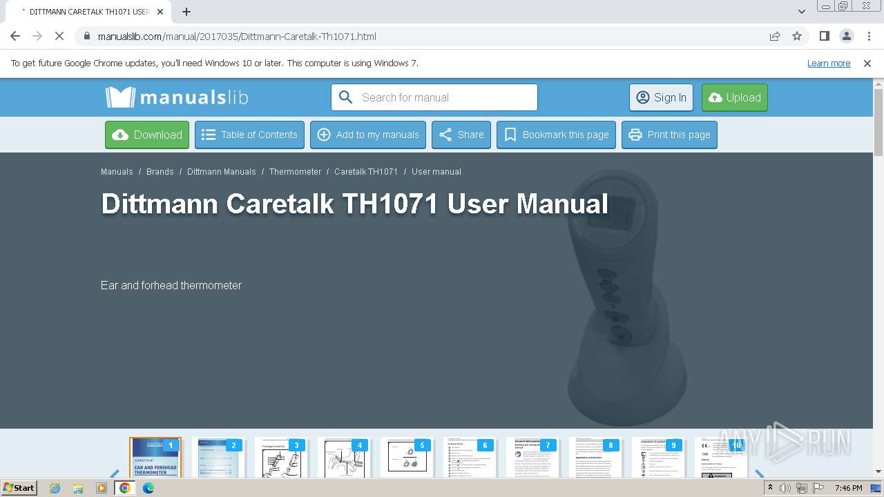Click the site lock icon
The height and width of the screenshot is (497, 884).
click(x=86, y=36)
